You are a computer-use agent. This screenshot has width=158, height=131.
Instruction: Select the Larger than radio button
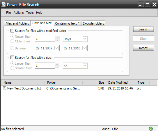(x=12, y=63)
